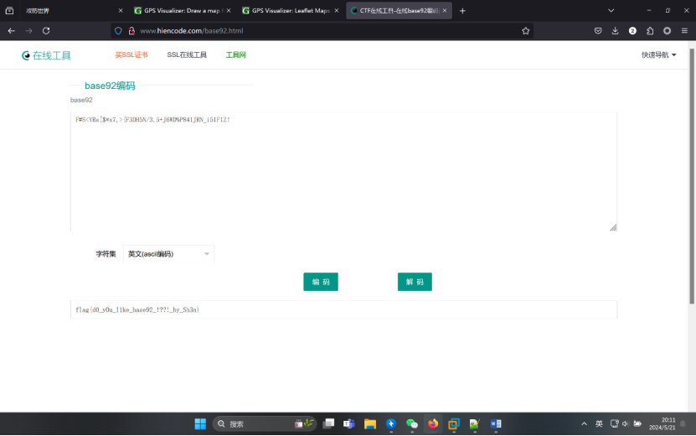696x436 pixels.
Task: Click the 解码 decode button
Action: [415, 282]
